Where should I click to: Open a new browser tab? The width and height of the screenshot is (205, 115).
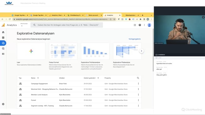tap(143, 15)
